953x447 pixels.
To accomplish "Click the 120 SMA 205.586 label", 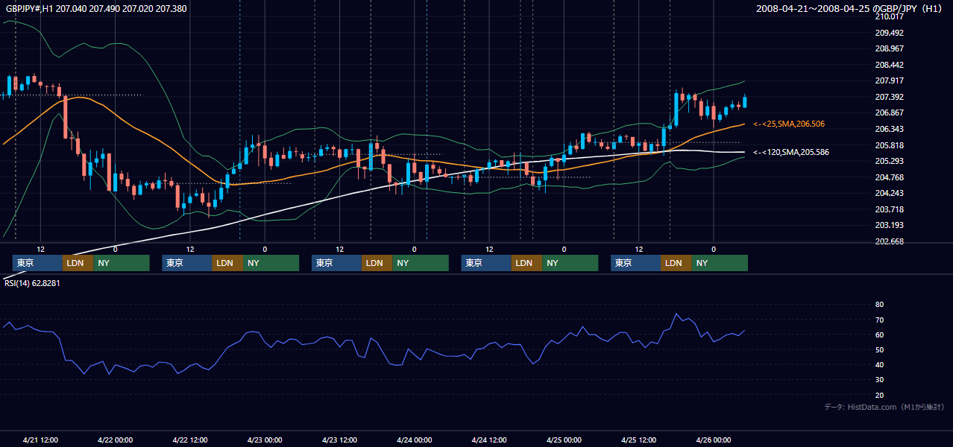I will pos(791,152).
